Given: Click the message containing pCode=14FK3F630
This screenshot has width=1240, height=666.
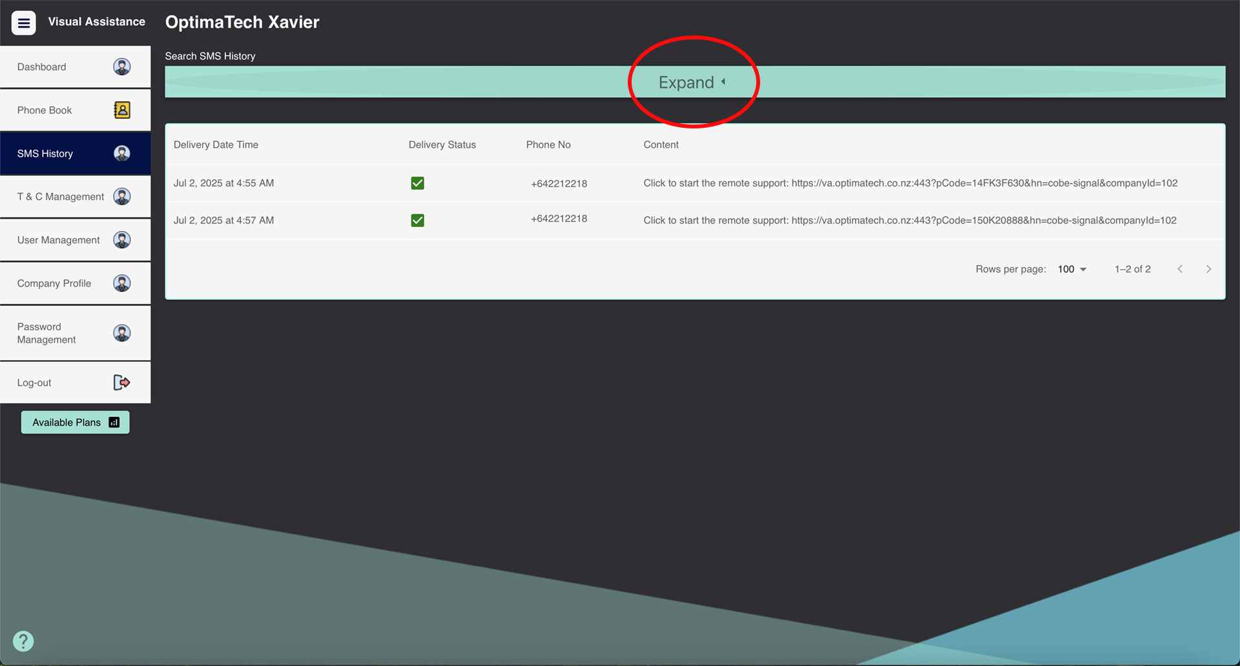Looking at the screenshot, I should [911, 183].
